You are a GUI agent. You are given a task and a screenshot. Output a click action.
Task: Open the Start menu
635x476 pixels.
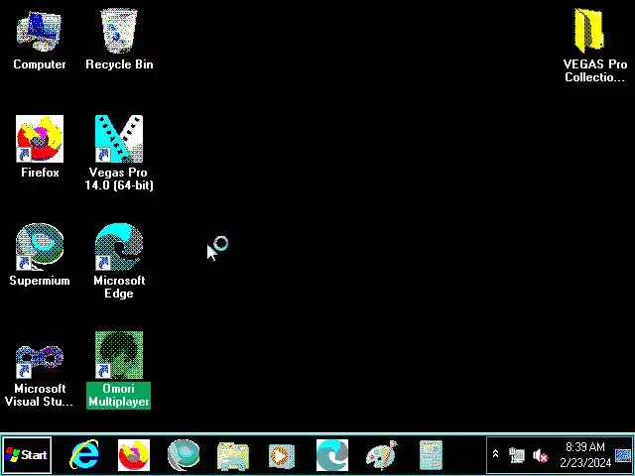(x=27, y=455)
